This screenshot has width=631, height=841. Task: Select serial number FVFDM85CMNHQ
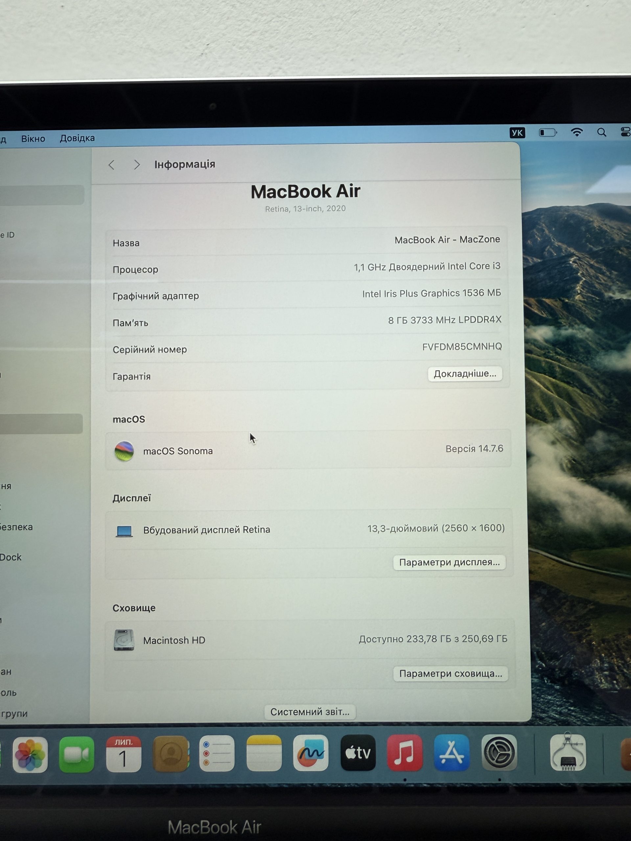tap(462, 346)
